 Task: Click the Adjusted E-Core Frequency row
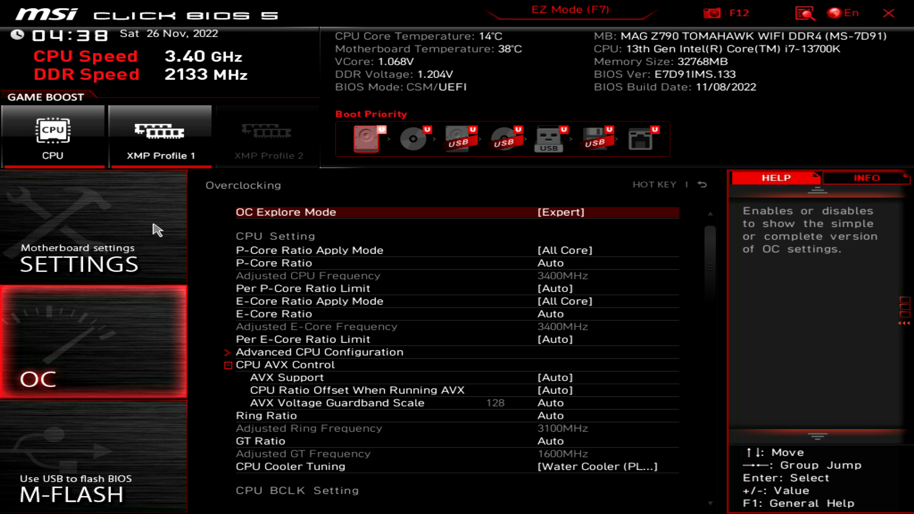457,327
